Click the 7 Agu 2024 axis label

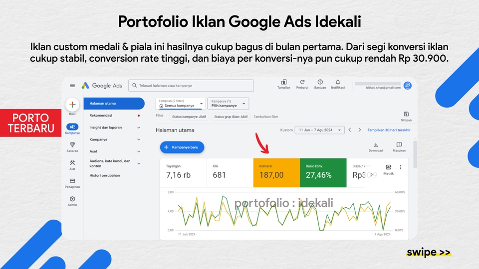[383, 234]
